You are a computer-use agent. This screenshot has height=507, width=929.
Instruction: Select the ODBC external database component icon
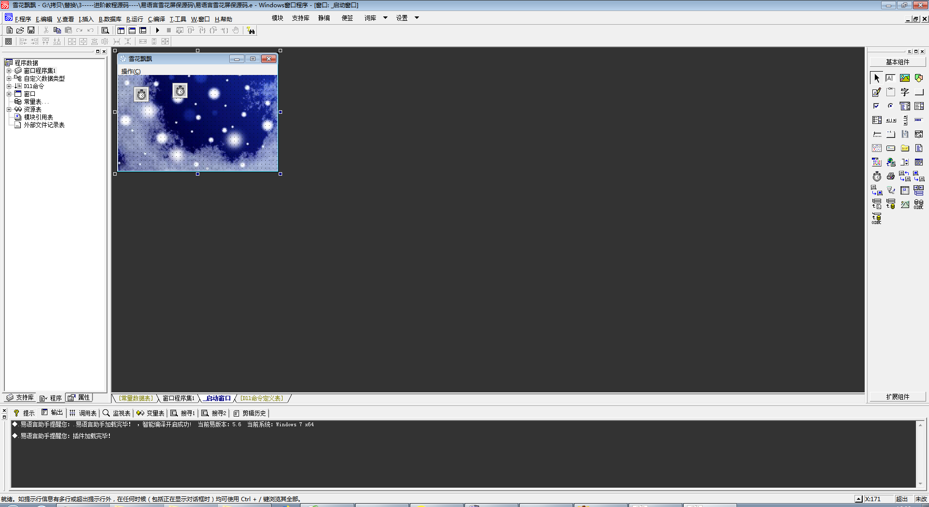point(919,204)
